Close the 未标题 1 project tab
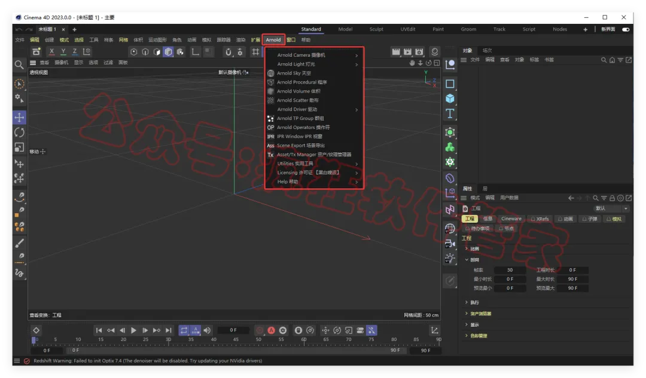The height and width of the screenshot is (378, 646). (x=63, y=30)
